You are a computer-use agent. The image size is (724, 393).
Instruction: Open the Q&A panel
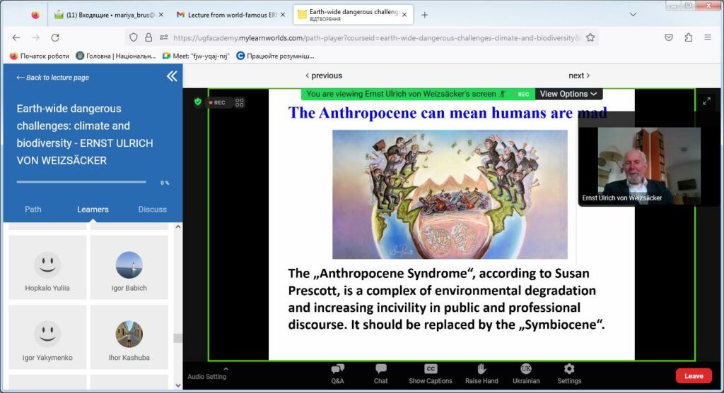(337, 369)
